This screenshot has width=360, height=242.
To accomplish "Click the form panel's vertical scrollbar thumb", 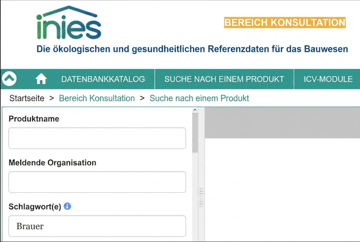I will (195, 133).
